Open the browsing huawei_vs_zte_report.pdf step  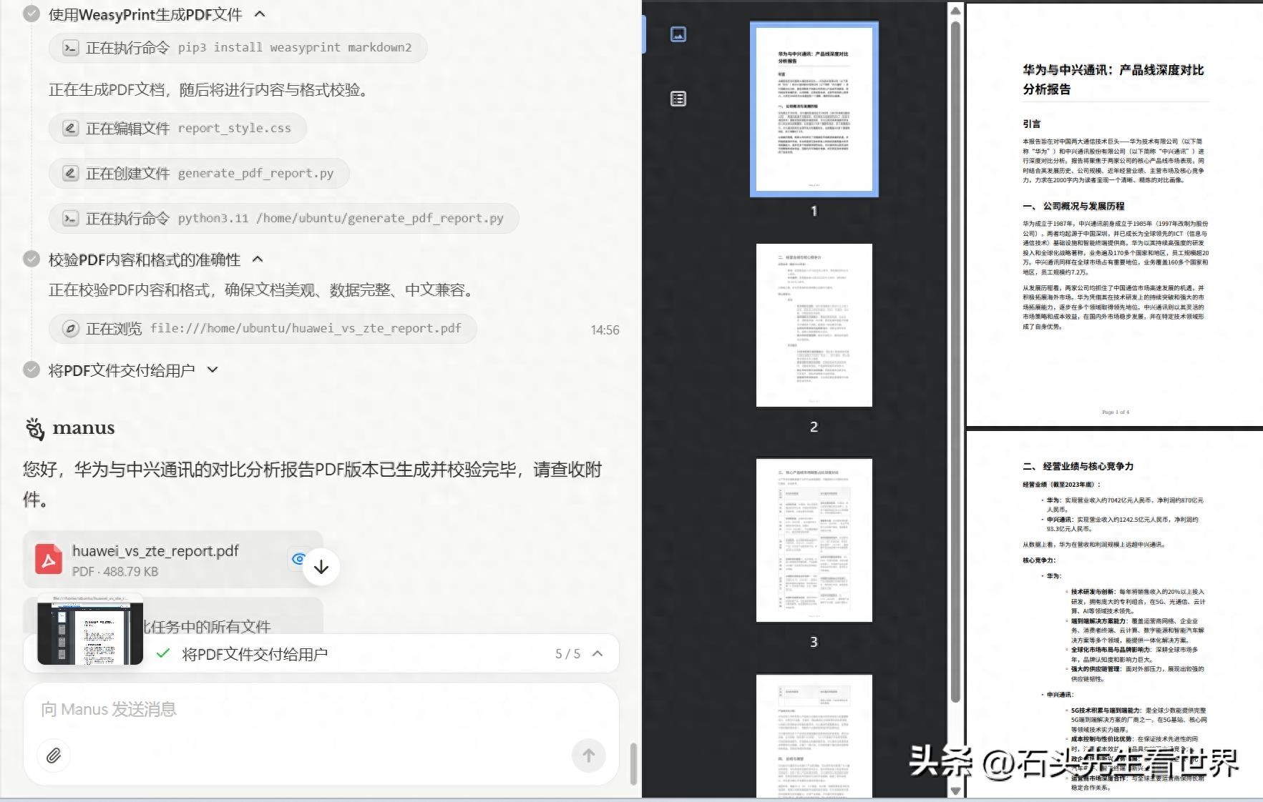point(263,329)
